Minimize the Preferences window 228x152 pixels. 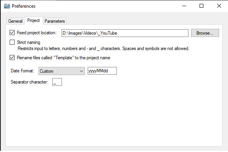184,6
